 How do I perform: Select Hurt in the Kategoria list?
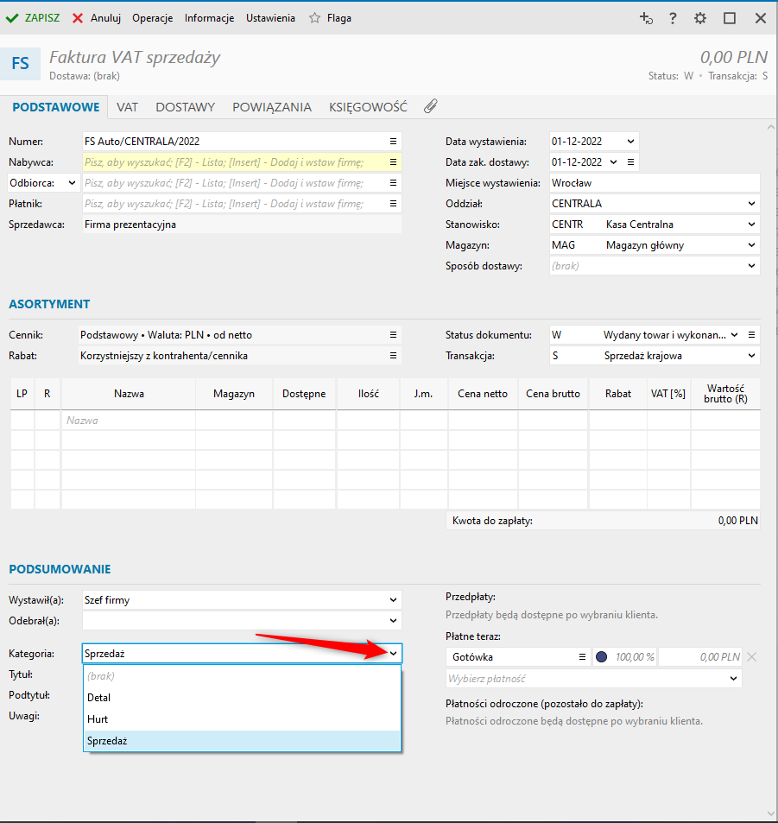(x=242, y=719)
